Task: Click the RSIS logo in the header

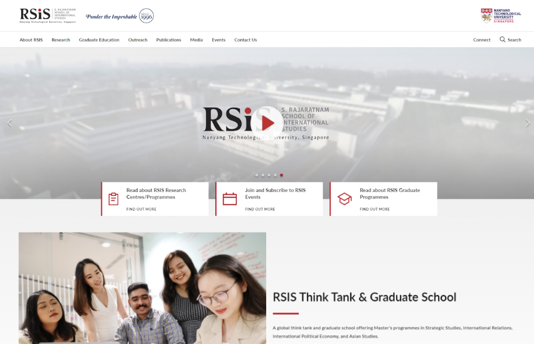Action: 48,16
